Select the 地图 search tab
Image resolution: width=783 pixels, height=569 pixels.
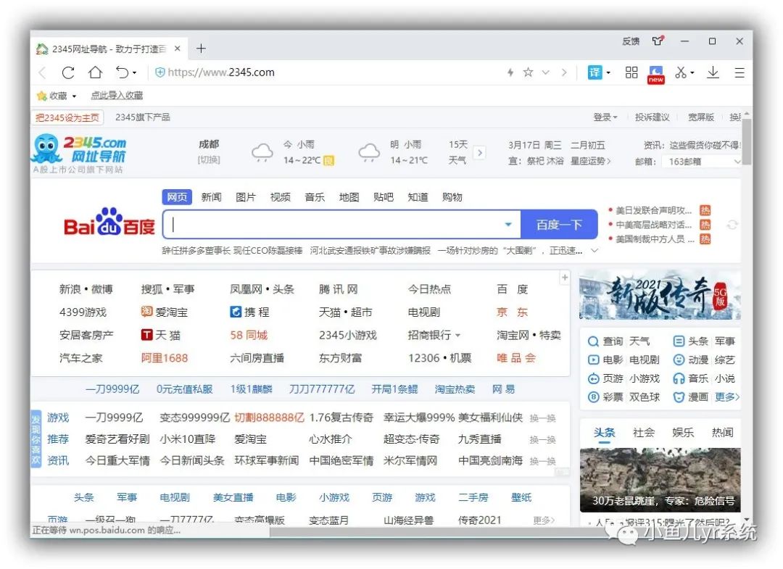point(349,197)
